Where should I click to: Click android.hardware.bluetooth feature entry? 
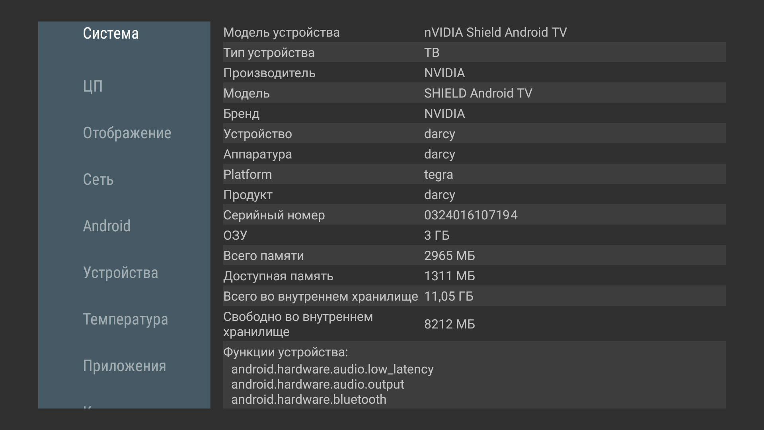[x=309, y=399]
